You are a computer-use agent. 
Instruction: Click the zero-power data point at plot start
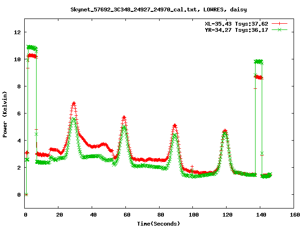27,195
